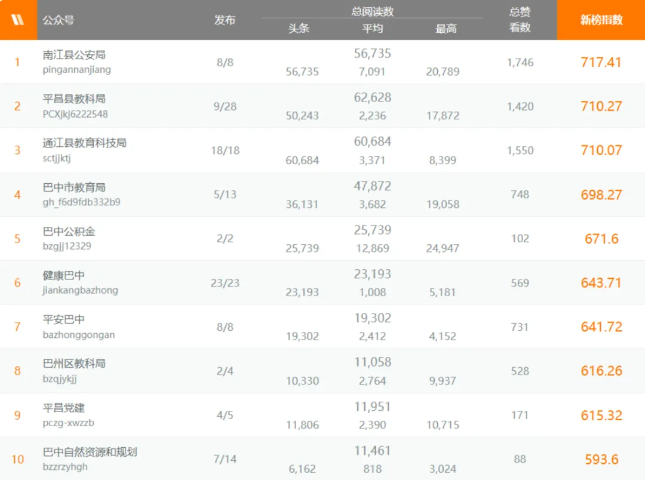Open the 平昌县教科局 account link
This screenshot has height=480, width=645.
tap(74, 99)
